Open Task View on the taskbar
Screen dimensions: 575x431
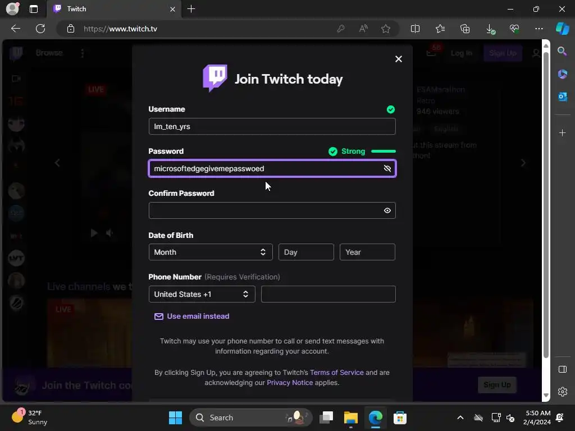click(326, 418)
